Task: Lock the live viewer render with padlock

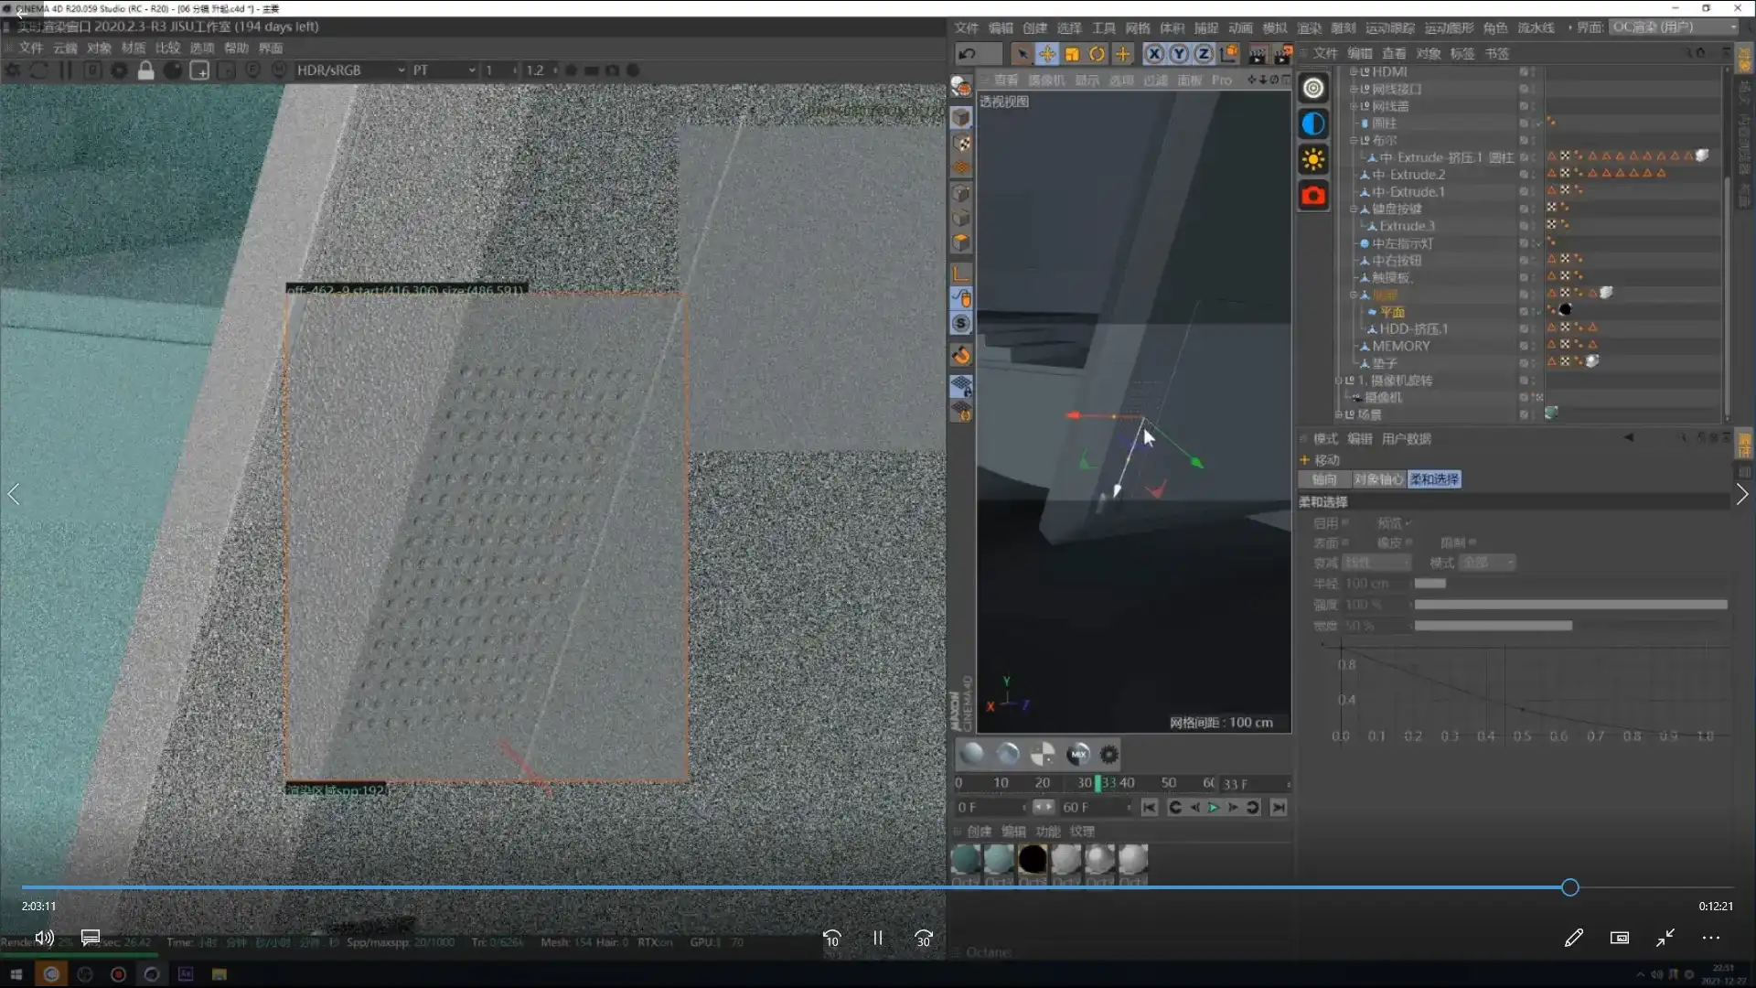Action: point(145,70)
